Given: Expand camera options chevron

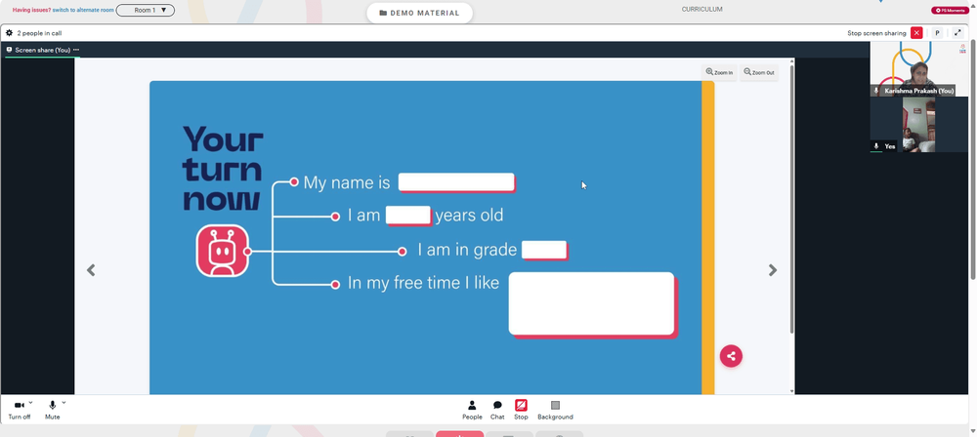Looking at the screenshot, I should 31,403.
